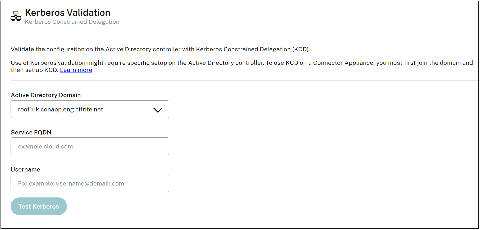Image resolution: width=480 pixels, height=230 pixels.
Task: Click inside the Service FQDN field
Action: [90, 146]
